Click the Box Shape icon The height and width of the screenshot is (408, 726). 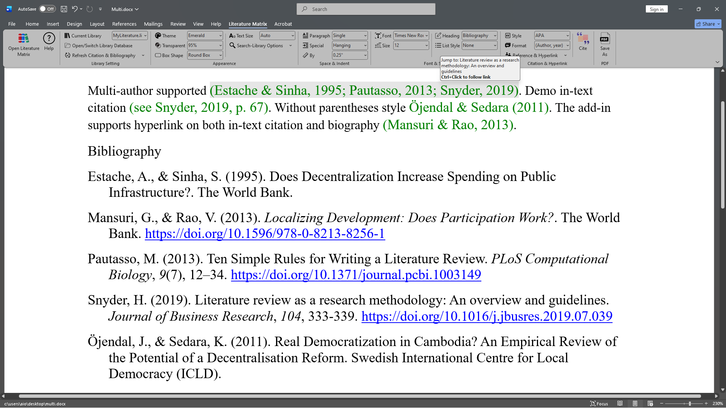coord(158,55)
